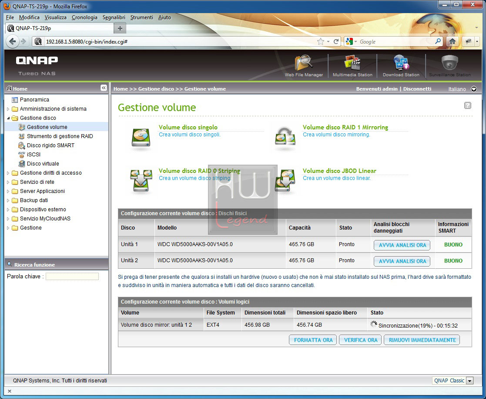The height and width of the screenshot is (399, 486).
Task: Select Disco rigido SMART tree item
Action: [50, 145]
